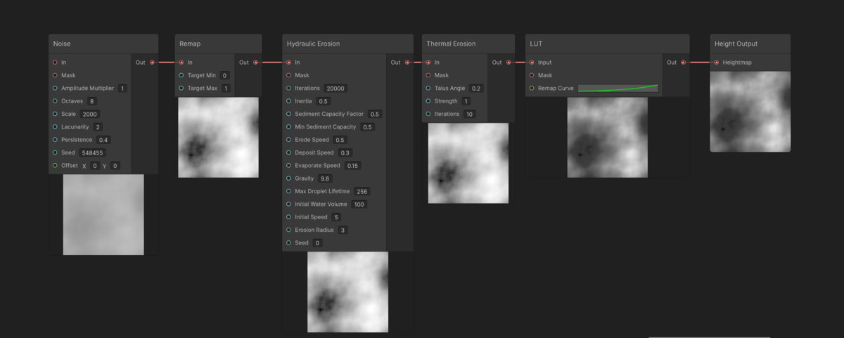Click the Remap node preview thumbnail
This screenshot has width=844, height=338.
(x=218, y=138)
